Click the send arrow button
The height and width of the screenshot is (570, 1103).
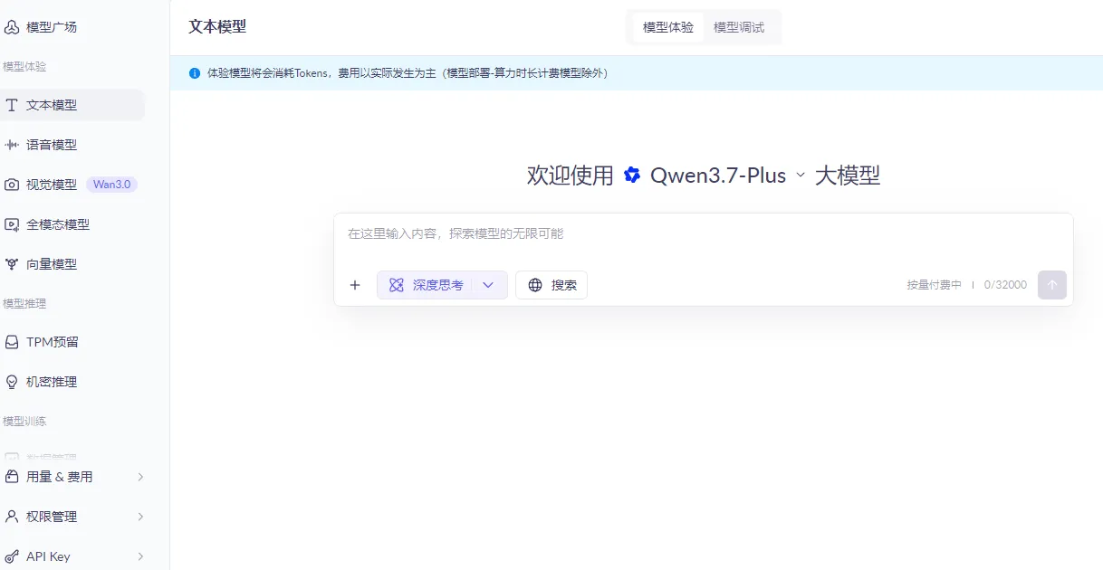tap(1052, 285)
